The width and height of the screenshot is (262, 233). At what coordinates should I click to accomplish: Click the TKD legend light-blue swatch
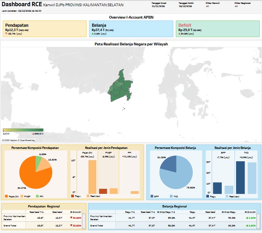click(171, 197)
